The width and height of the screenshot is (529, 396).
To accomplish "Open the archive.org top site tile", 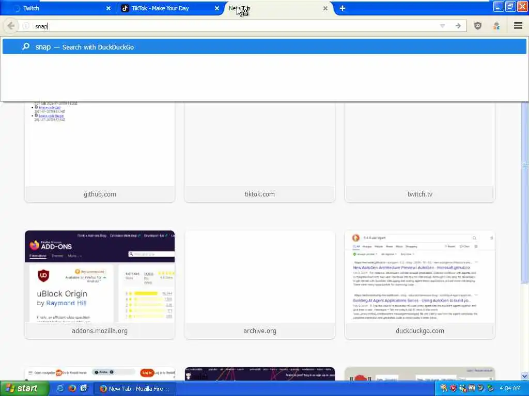I will click(x=260, y=285).
